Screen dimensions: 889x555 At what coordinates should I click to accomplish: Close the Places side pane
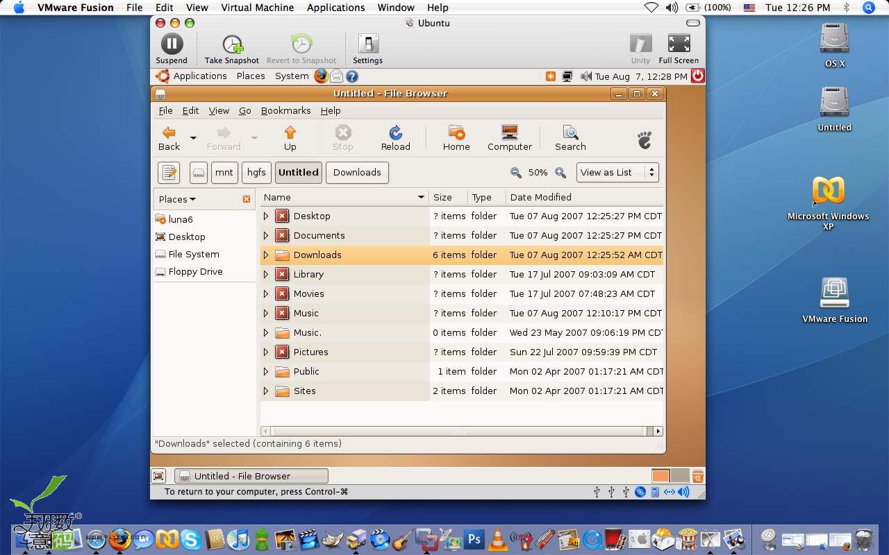247,199
